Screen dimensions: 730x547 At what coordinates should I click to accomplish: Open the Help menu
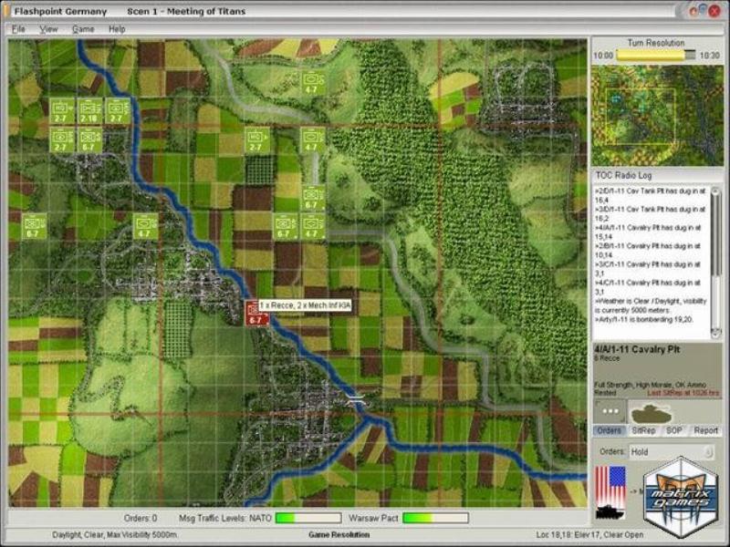[x=117, y=29]
